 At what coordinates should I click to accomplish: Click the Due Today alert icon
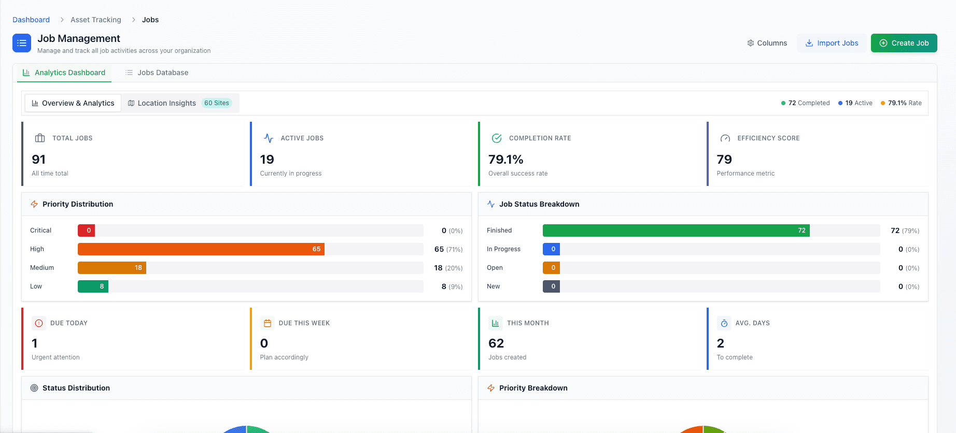click(x=39, y=323)
